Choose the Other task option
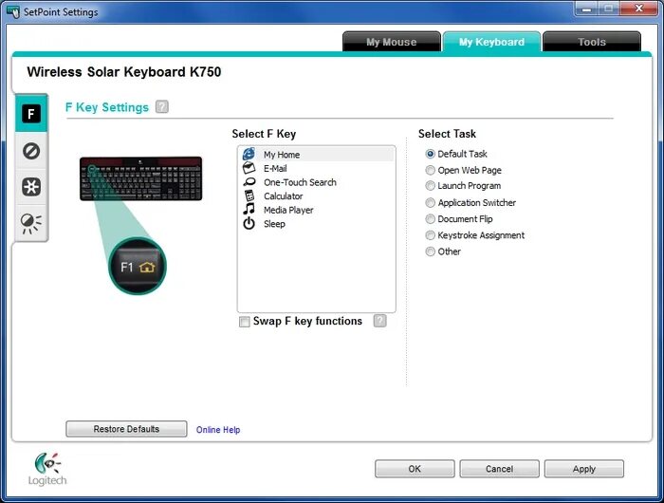The width and height of the screenshot is (664, 503). 431,251
